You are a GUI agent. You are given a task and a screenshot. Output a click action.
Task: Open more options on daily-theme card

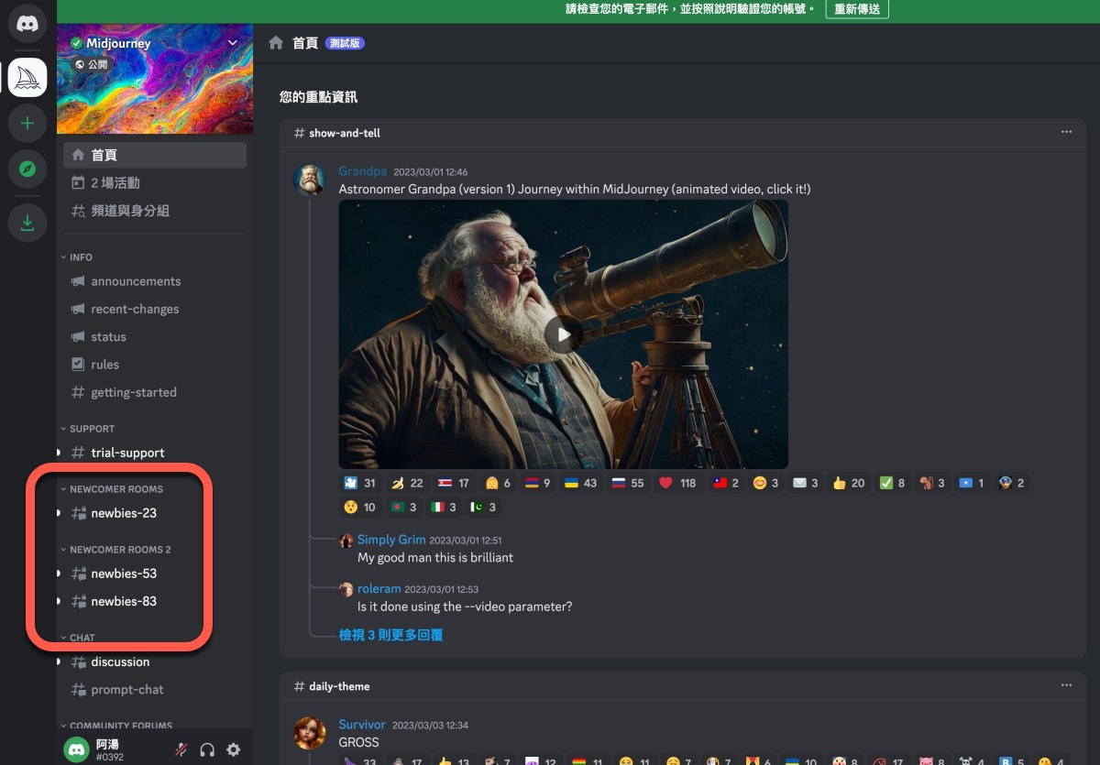tap(1066, 685)
